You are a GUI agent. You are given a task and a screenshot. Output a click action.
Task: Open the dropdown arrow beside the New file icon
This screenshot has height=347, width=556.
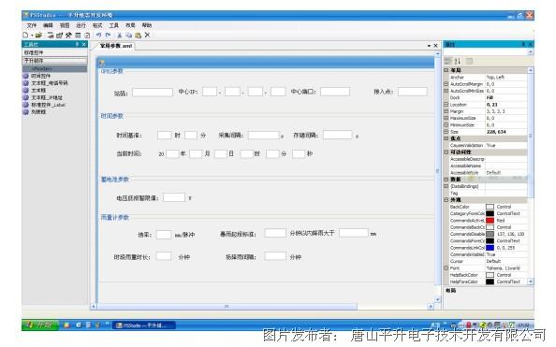32,36
